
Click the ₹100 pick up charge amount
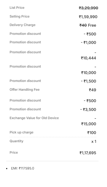tap(92, 133)
